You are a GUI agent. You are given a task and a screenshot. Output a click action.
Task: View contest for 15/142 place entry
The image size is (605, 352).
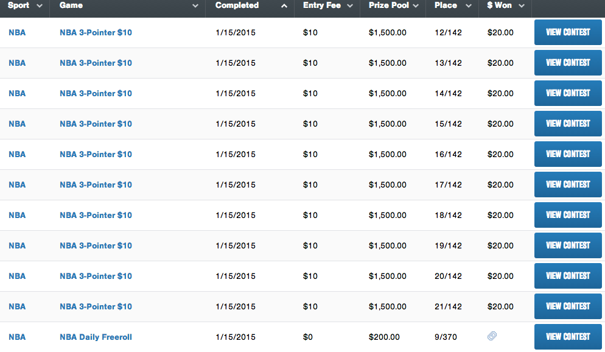(x=568, y=124)
